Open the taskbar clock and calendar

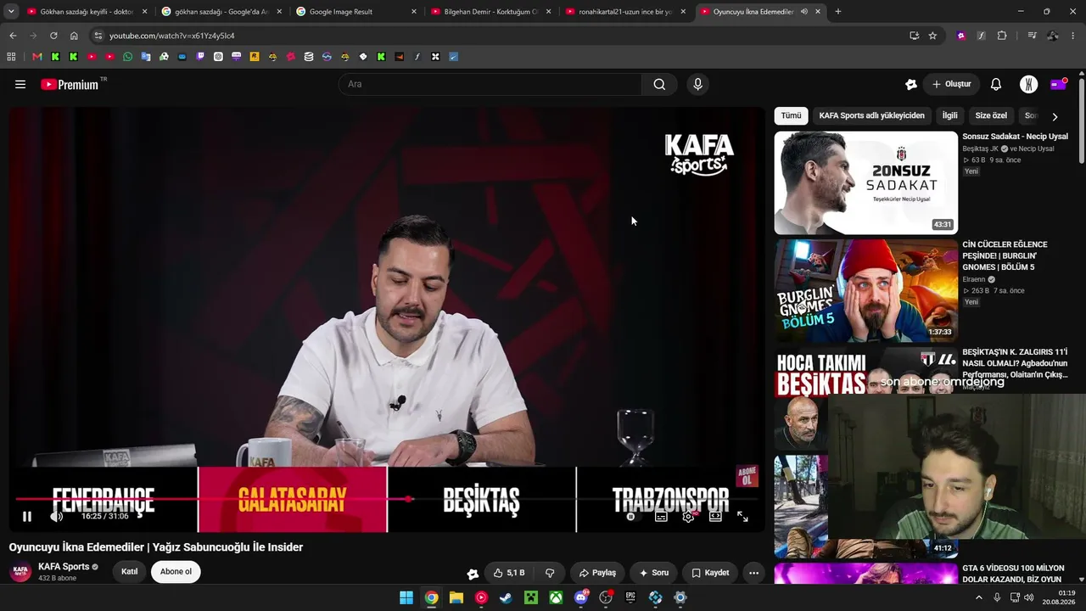click(1061, 597)
